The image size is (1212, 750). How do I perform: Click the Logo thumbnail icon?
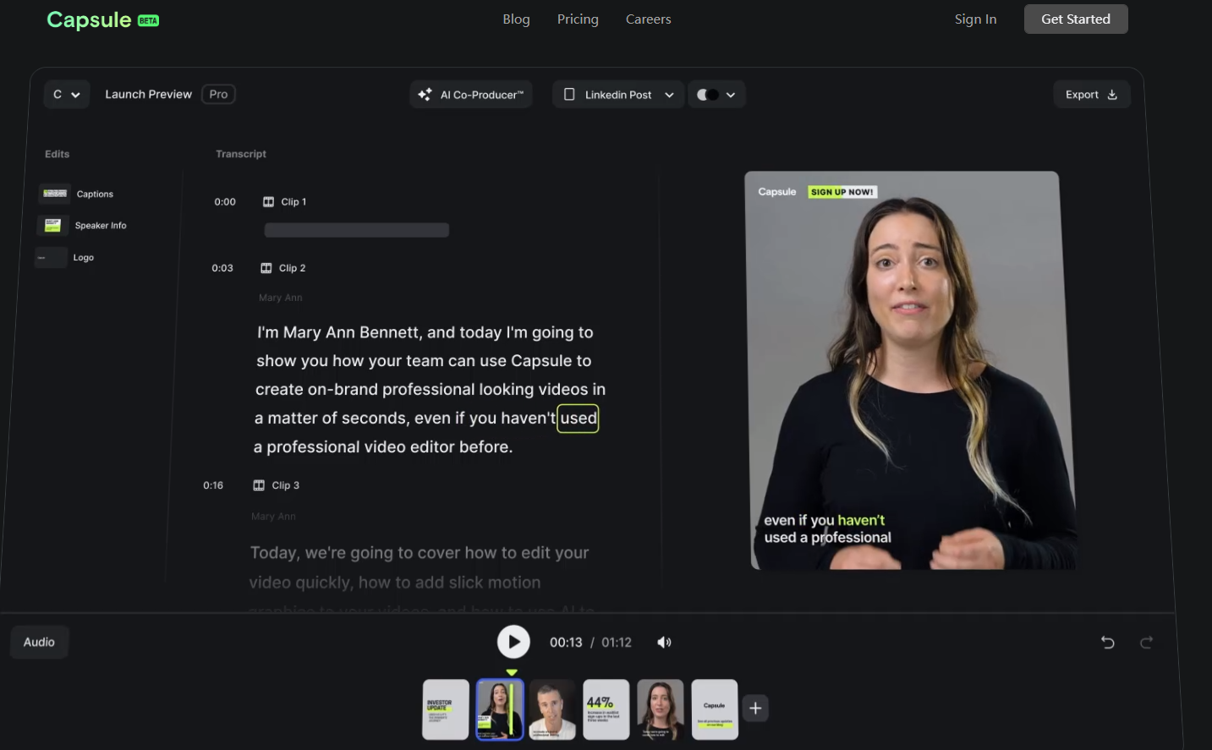point(51,257)
